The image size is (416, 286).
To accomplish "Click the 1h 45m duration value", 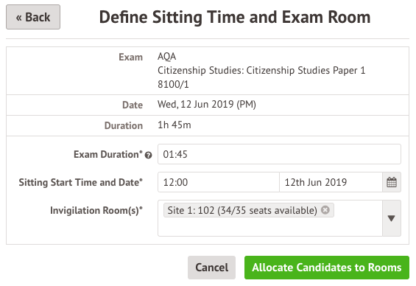I will point(174,125).
